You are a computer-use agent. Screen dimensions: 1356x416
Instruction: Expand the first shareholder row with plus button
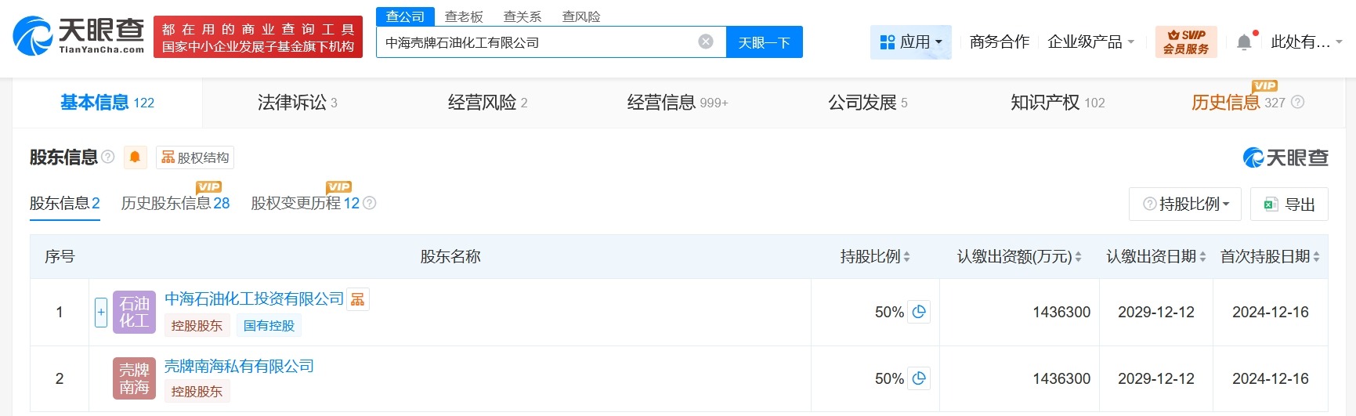(x=101, y=312)
